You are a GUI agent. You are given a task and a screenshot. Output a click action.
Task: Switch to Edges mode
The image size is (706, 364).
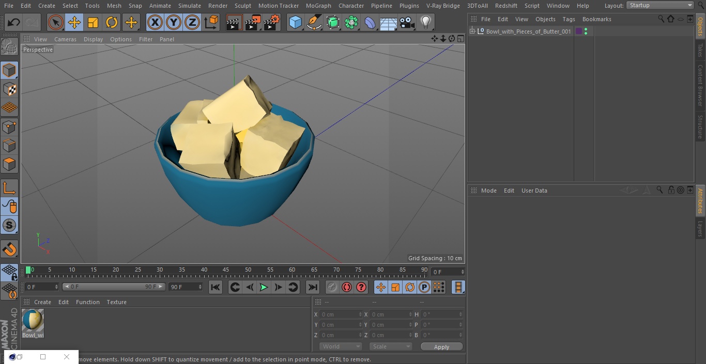(x=9, y=145)
